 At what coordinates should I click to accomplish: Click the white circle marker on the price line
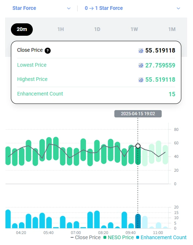[x=138, y=146]
